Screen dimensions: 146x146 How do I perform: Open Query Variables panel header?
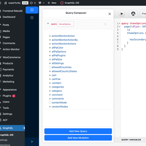pos(131,140)
